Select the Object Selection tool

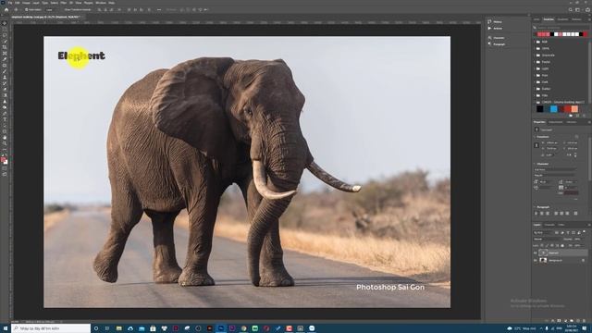[x=5, y=42]
